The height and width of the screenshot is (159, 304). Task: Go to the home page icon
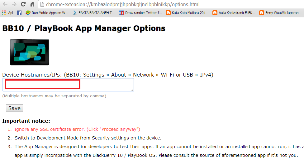[32, 4]
